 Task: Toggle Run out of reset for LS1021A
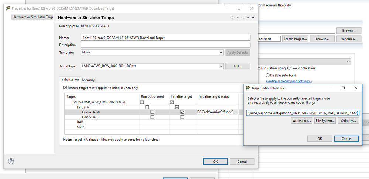pyautogui.click(x=147, y=107)
